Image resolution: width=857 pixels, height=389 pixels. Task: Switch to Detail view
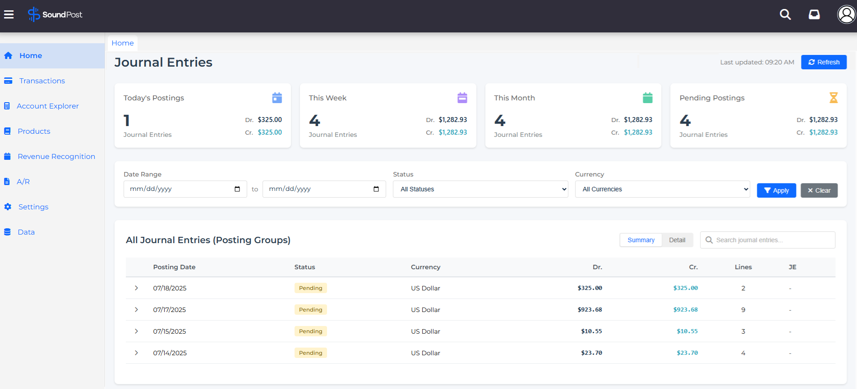(677, 240)
